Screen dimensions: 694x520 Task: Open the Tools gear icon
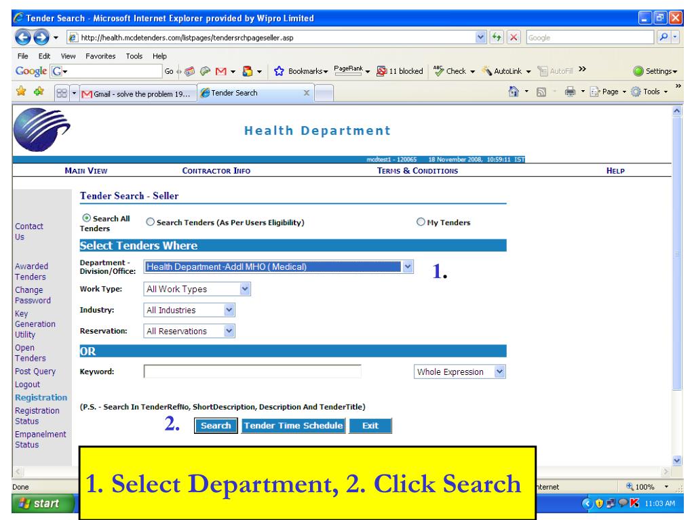click(x=636, y=92)
